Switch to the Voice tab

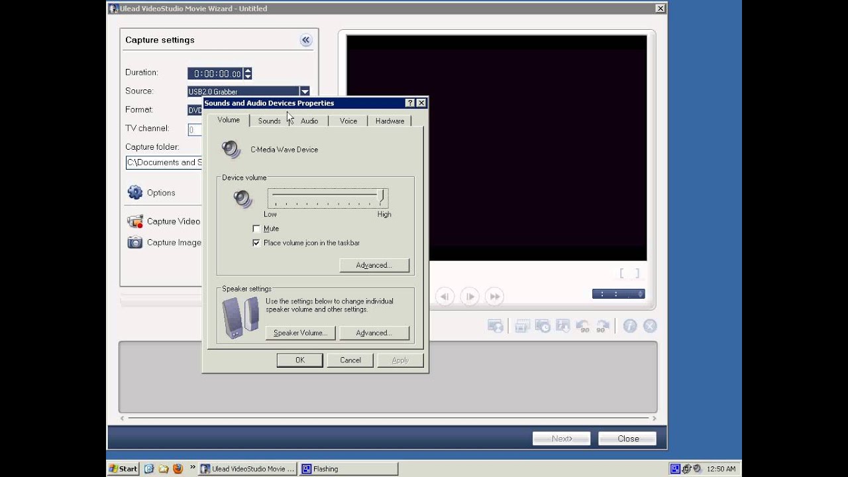click(x=348, y=121)
